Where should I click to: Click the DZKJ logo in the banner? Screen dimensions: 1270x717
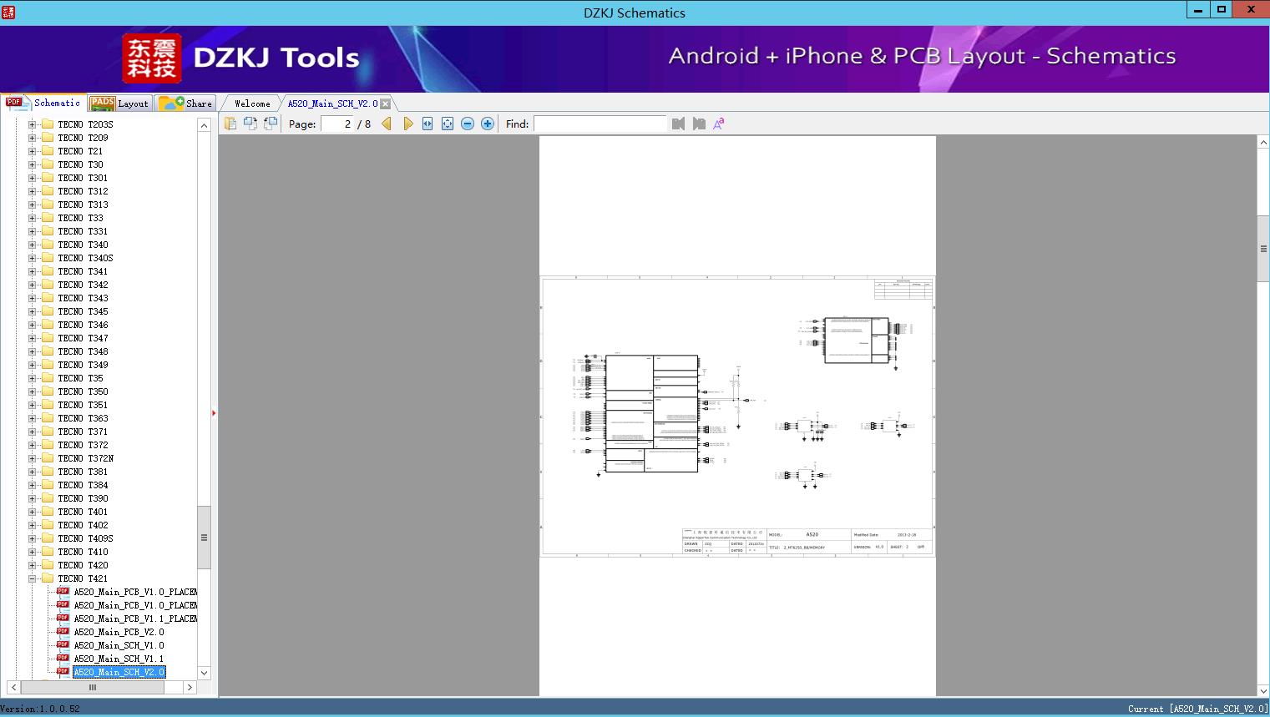tap(152, 58)
